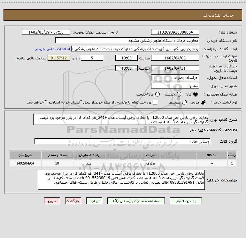The width and height of the screenshot is (246, 238).
Task: Click the بازگشت back button
Action: 73,201
